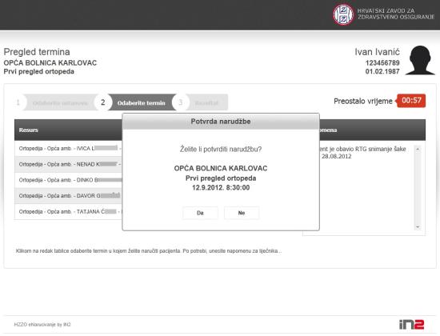Confirm the order with Da button

point(200,213)
